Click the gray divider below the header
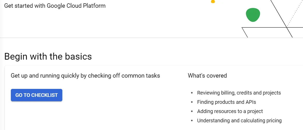Viewport: 303px width, 130px height. (151, 38)
